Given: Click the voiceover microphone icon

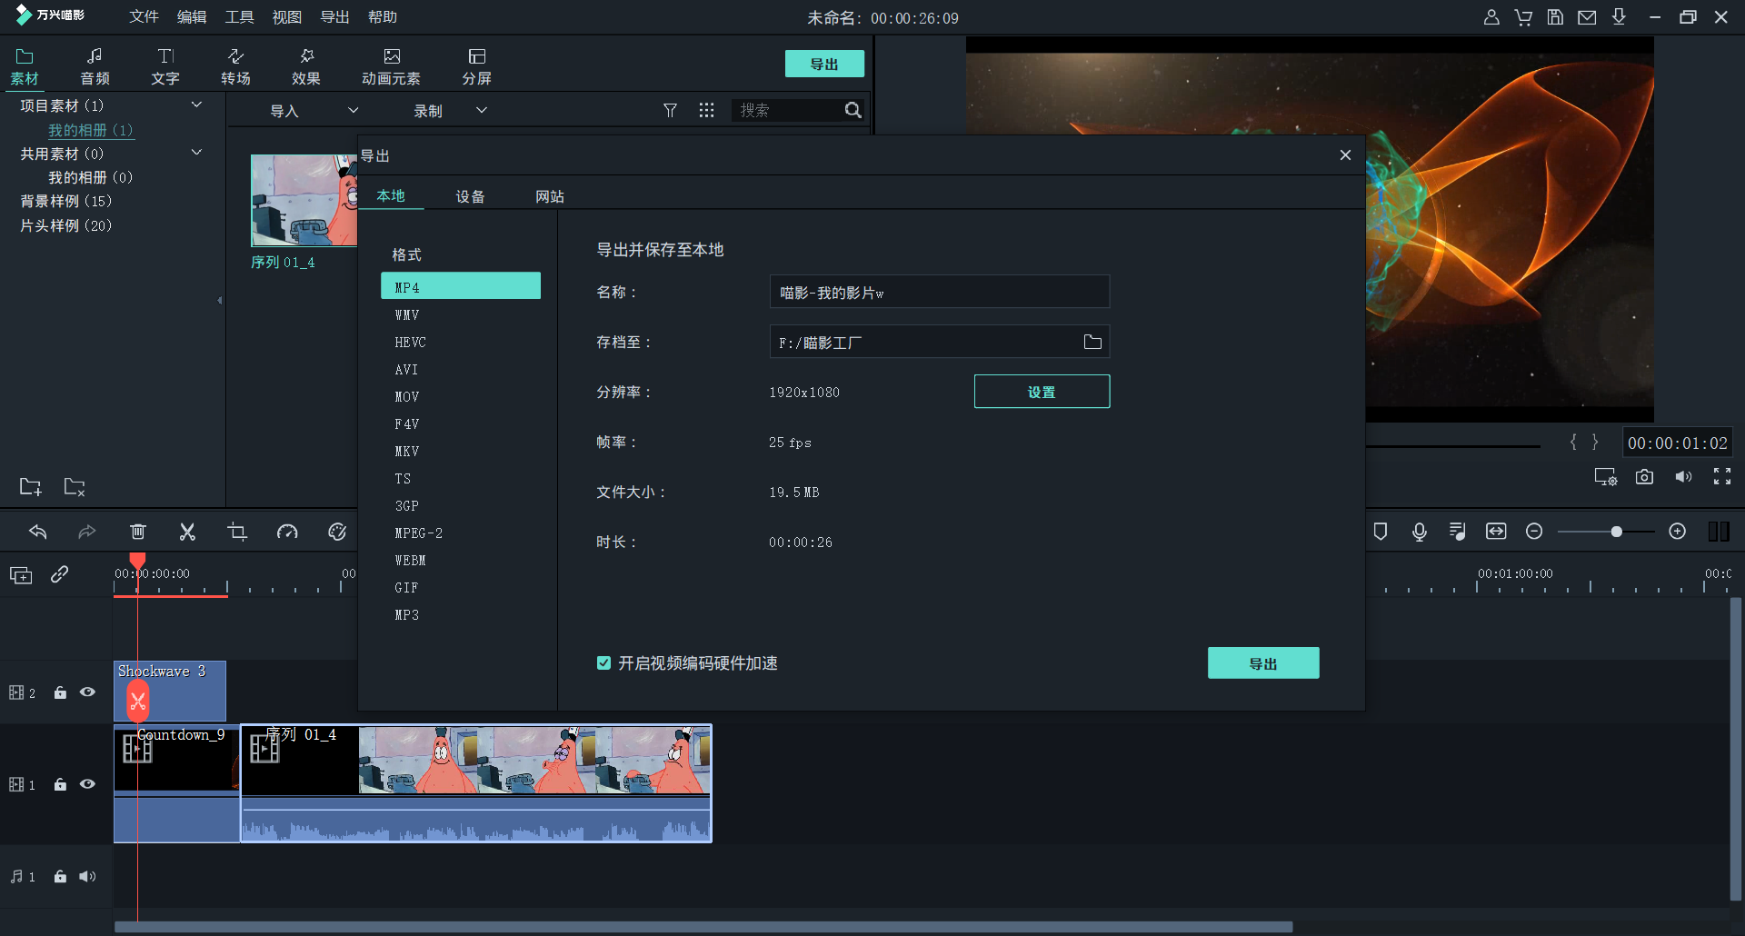Looking at the screenshot, I should [1419, 532].
